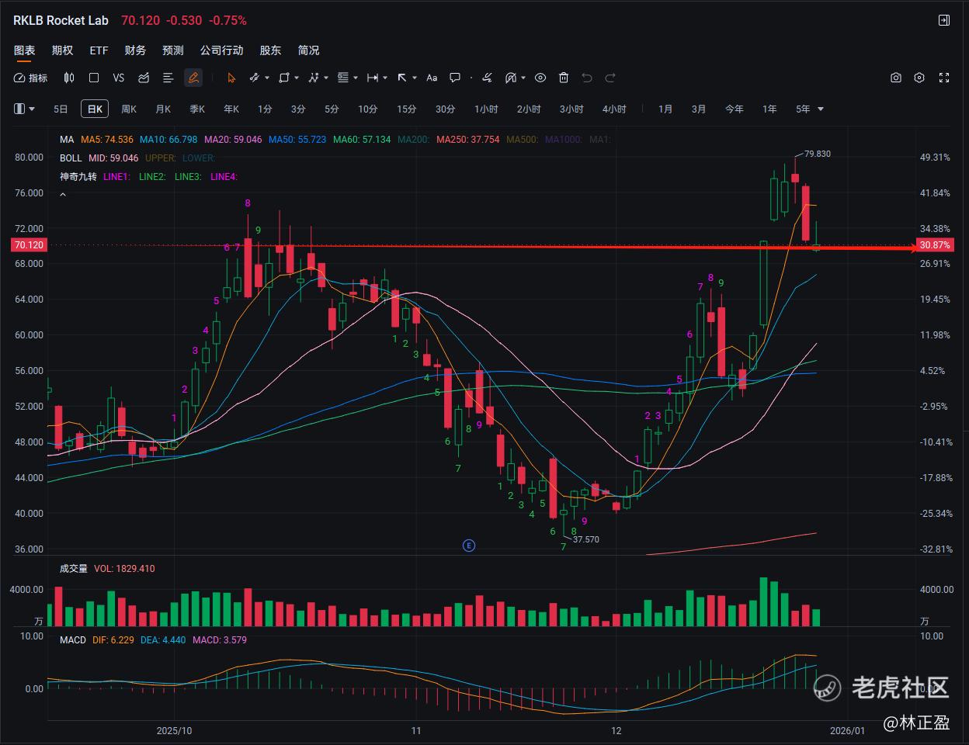
Task: Open the VS compare tool
Action: pos(119,78)
